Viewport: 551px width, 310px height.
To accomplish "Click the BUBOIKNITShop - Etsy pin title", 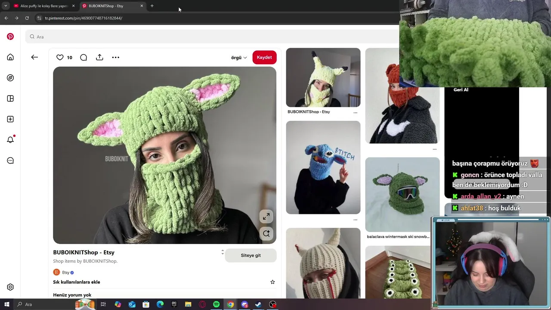I will [84, 252].
